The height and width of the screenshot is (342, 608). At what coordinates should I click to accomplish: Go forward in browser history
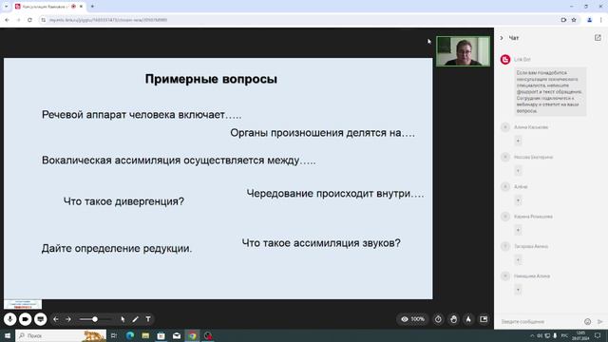point(18,20)
